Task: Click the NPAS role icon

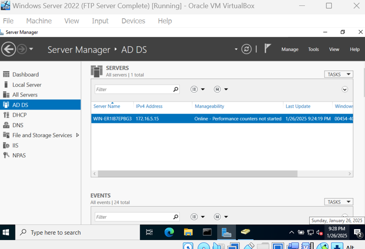Action: [x=6, y=155]
